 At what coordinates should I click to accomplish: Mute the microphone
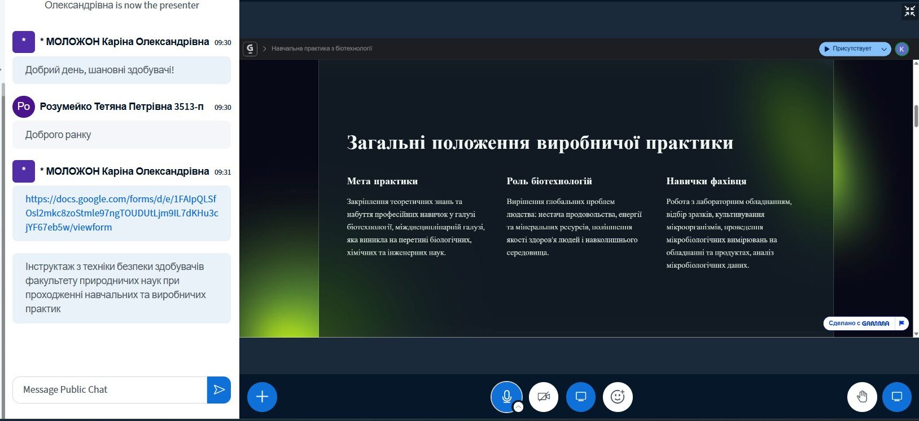tap(506, 396)
